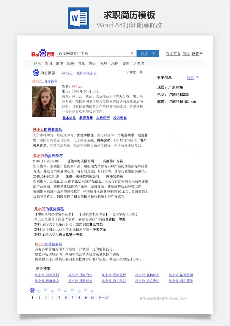The image size is (230, 326).
Task: Go to results page 8
Action: tap(79, 297)
